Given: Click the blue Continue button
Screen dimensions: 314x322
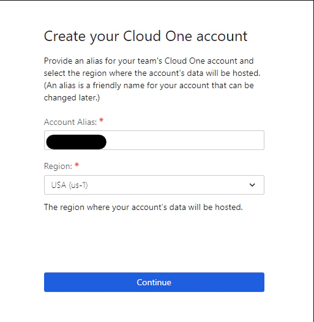Looking at the screenshot, I should pyautogui.click(x=154, y=282).
